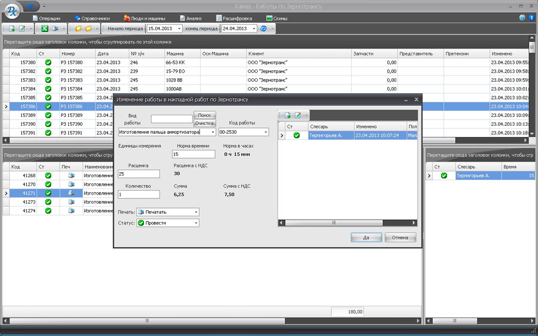Expand dropdown arrow after folder toolbar icons
538x336 pixels.
pyautogui.click(x=97, y=29)
